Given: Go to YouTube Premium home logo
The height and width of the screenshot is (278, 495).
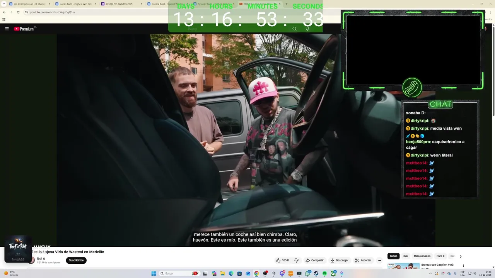Looking at the screenshot, I should pos(25,29).
